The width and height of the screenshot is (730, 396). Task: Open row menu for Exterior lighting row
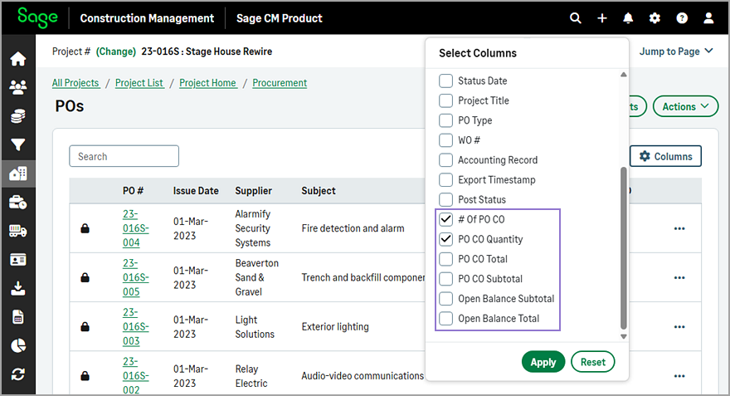(x=679, y=326)
